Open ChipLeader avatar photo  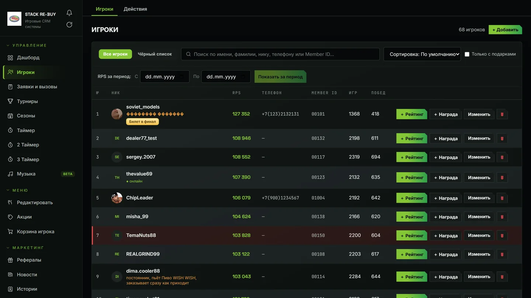pos(117,198)
